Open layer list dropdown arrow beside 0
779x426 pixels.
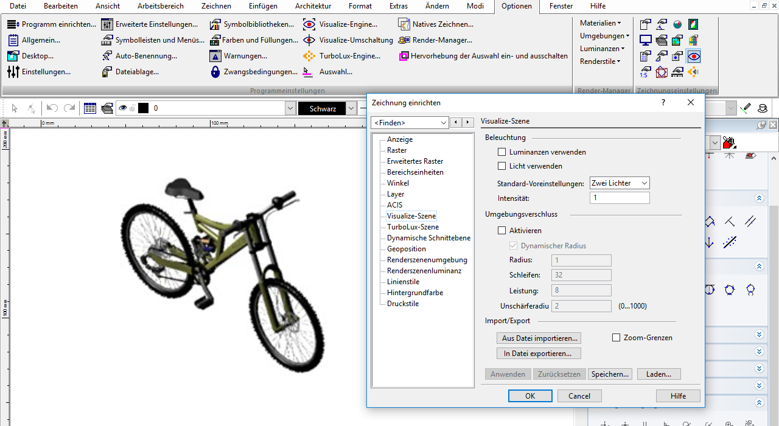click(x=290, y=108)
